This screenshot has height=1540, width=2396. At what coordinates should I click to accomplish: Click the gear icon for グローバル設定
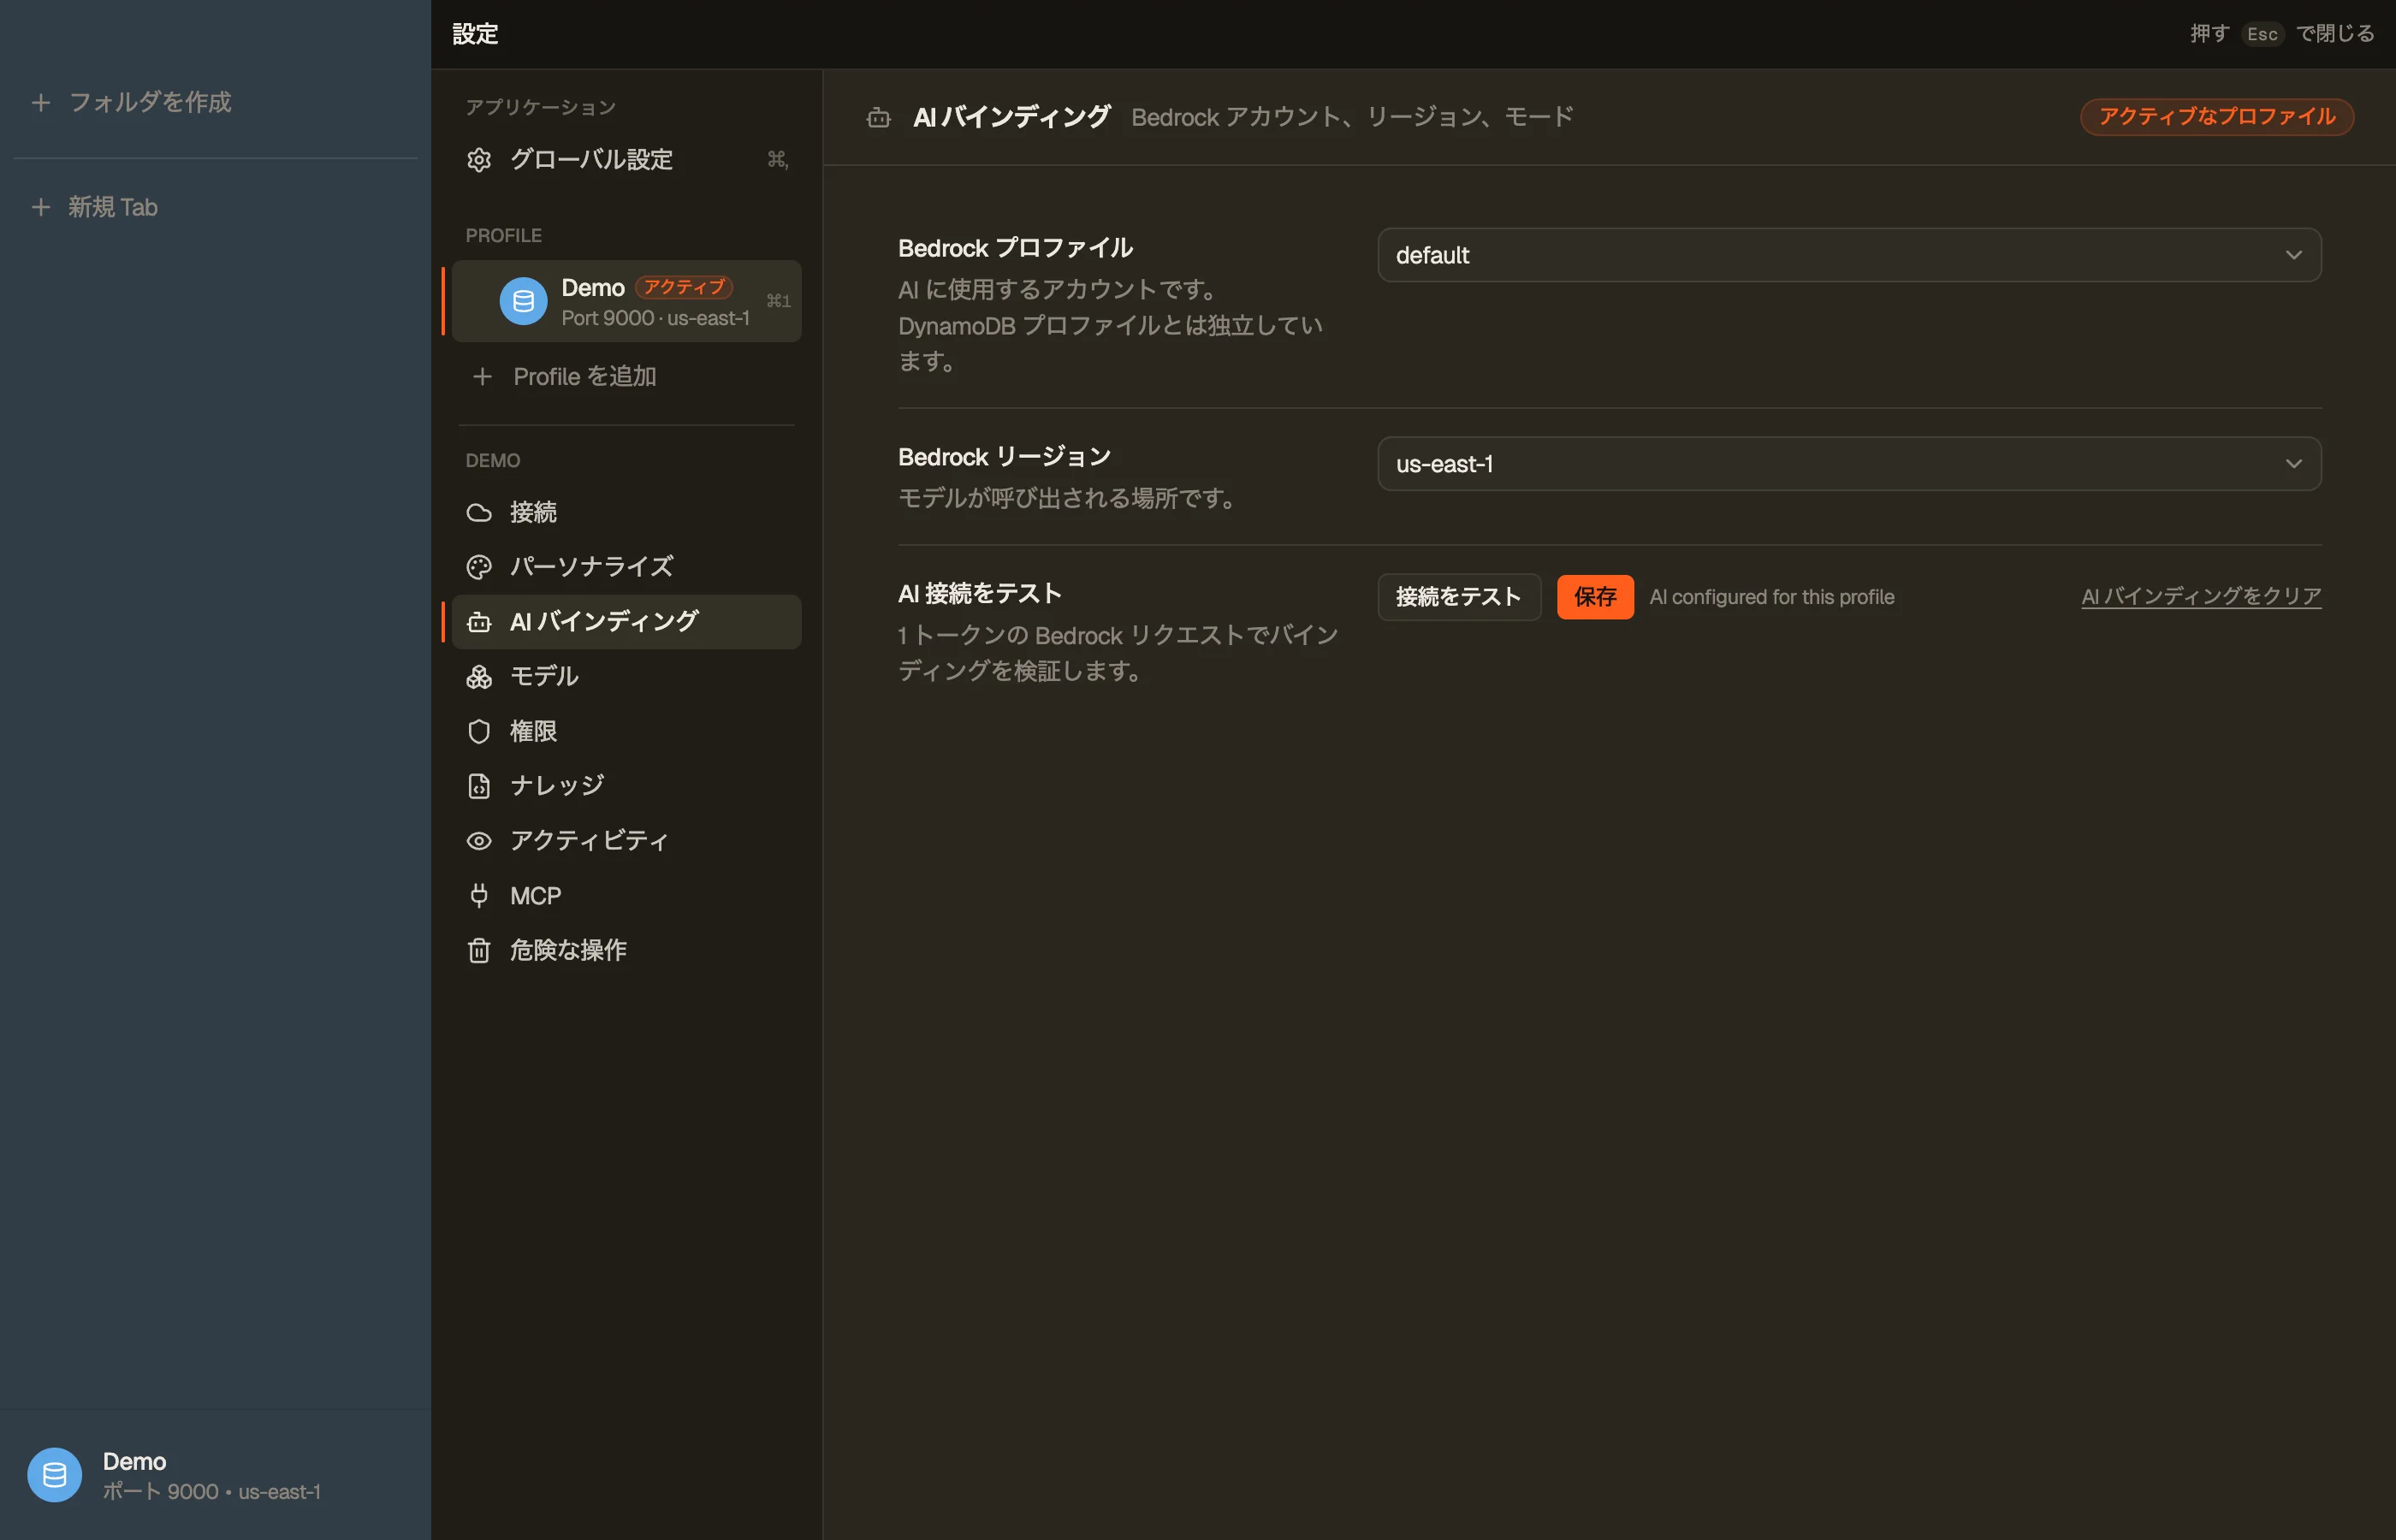tap(479, 160)
